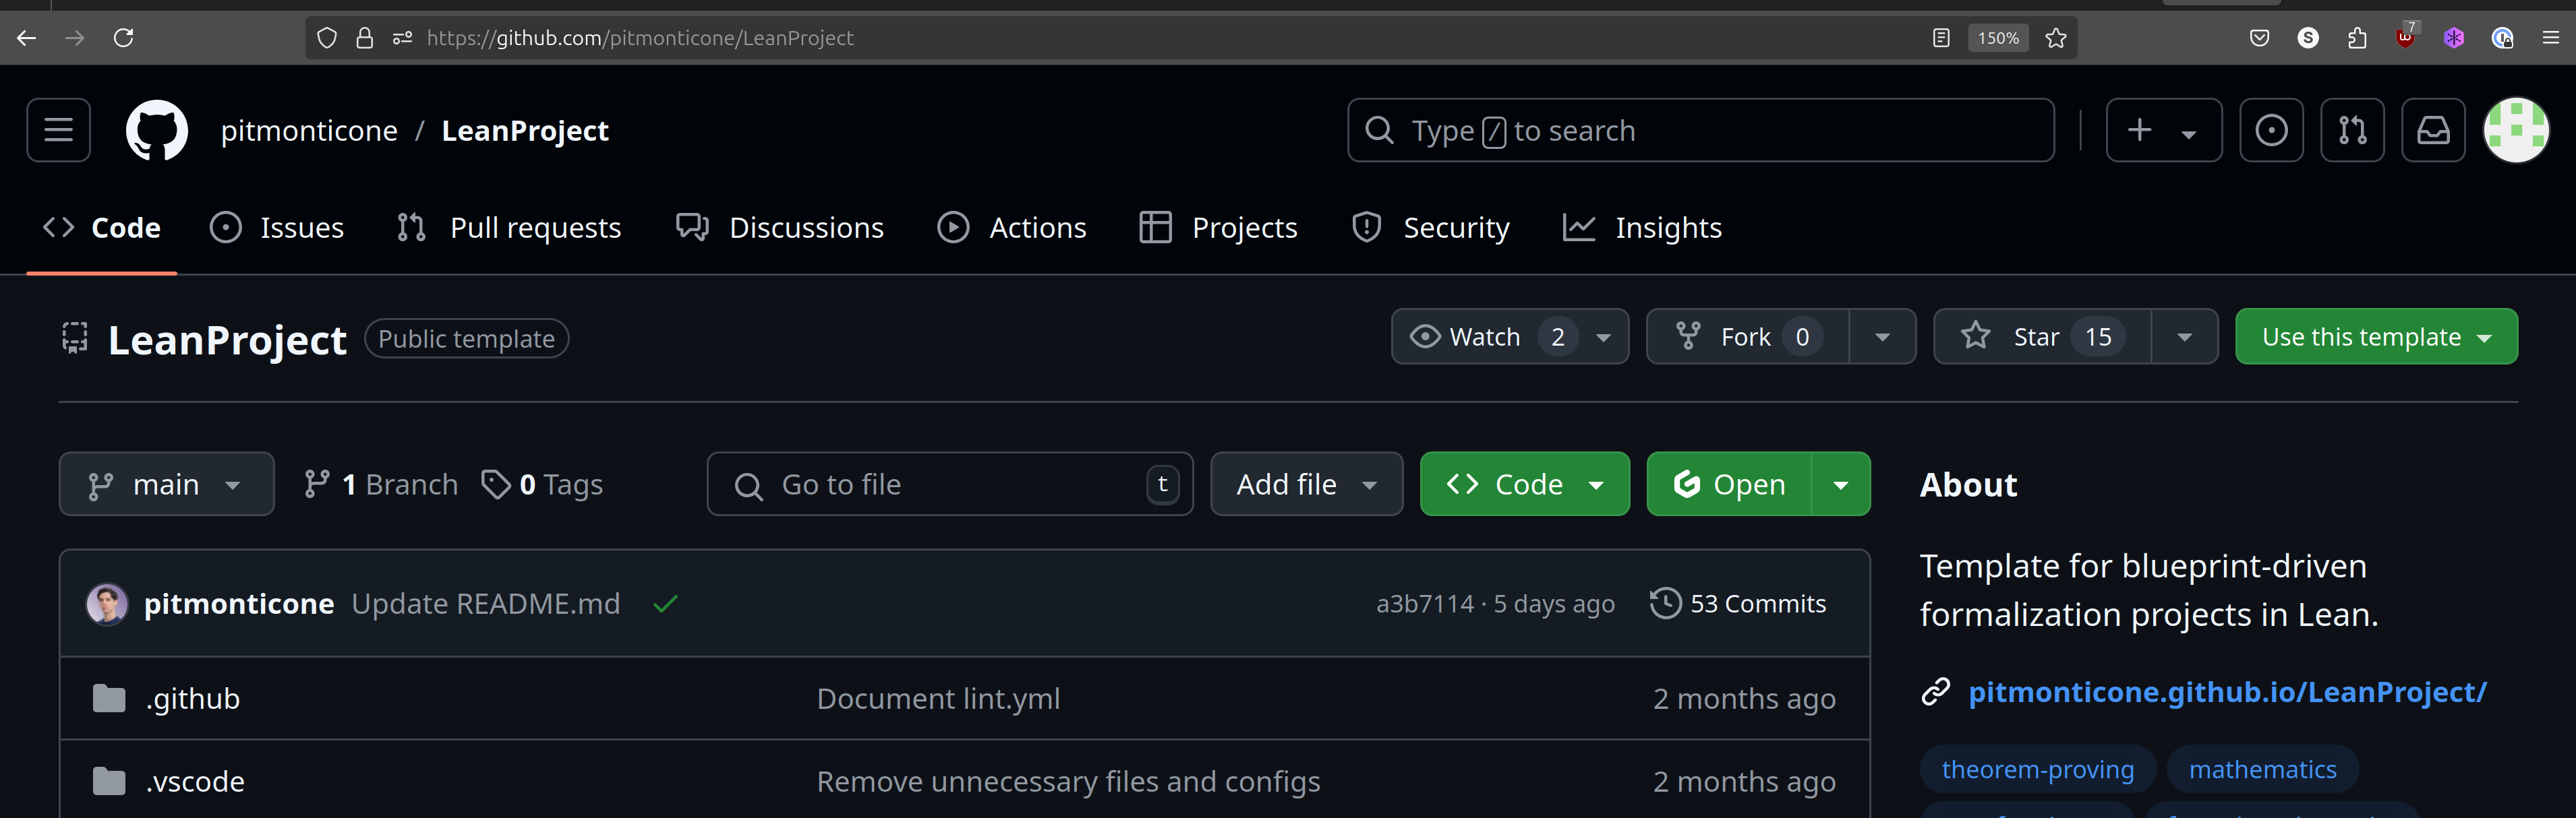This screenshot has width=2576, height=818.
Task: Click the green Open button
Action: point(1729,484)
